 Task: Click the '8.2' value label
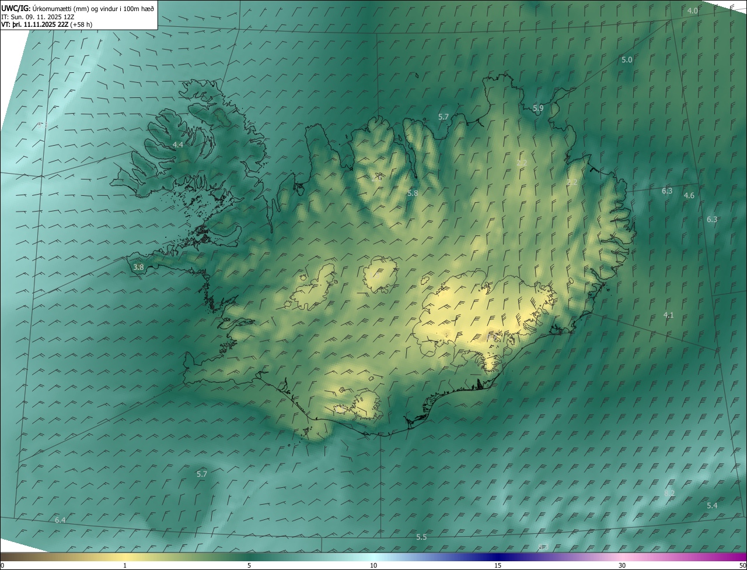(669, 494)
